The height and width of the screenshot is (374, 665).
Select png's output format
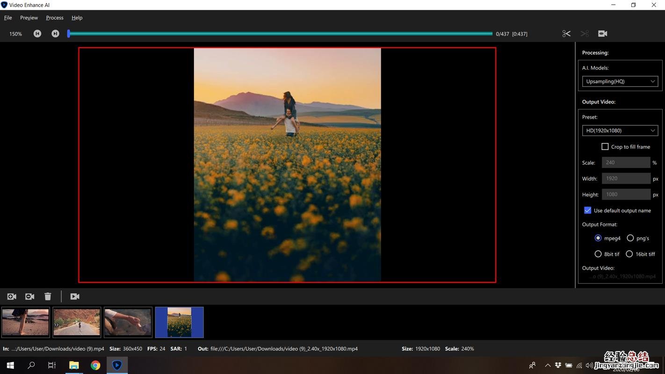click(x=630, y=238)
